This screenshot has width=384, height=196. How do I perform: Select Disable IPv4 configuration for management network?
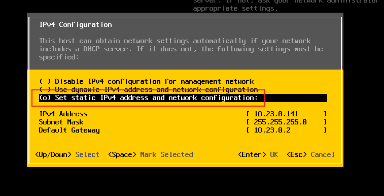(147, 81)
